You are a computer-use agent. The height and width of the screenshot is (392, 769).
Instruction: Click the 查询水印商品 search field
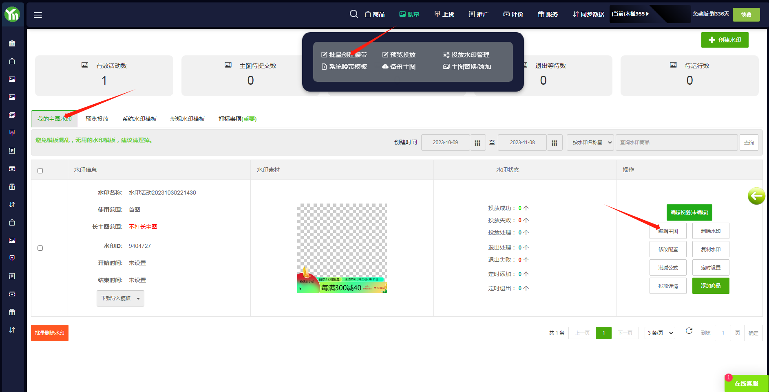tap(676, 142)
